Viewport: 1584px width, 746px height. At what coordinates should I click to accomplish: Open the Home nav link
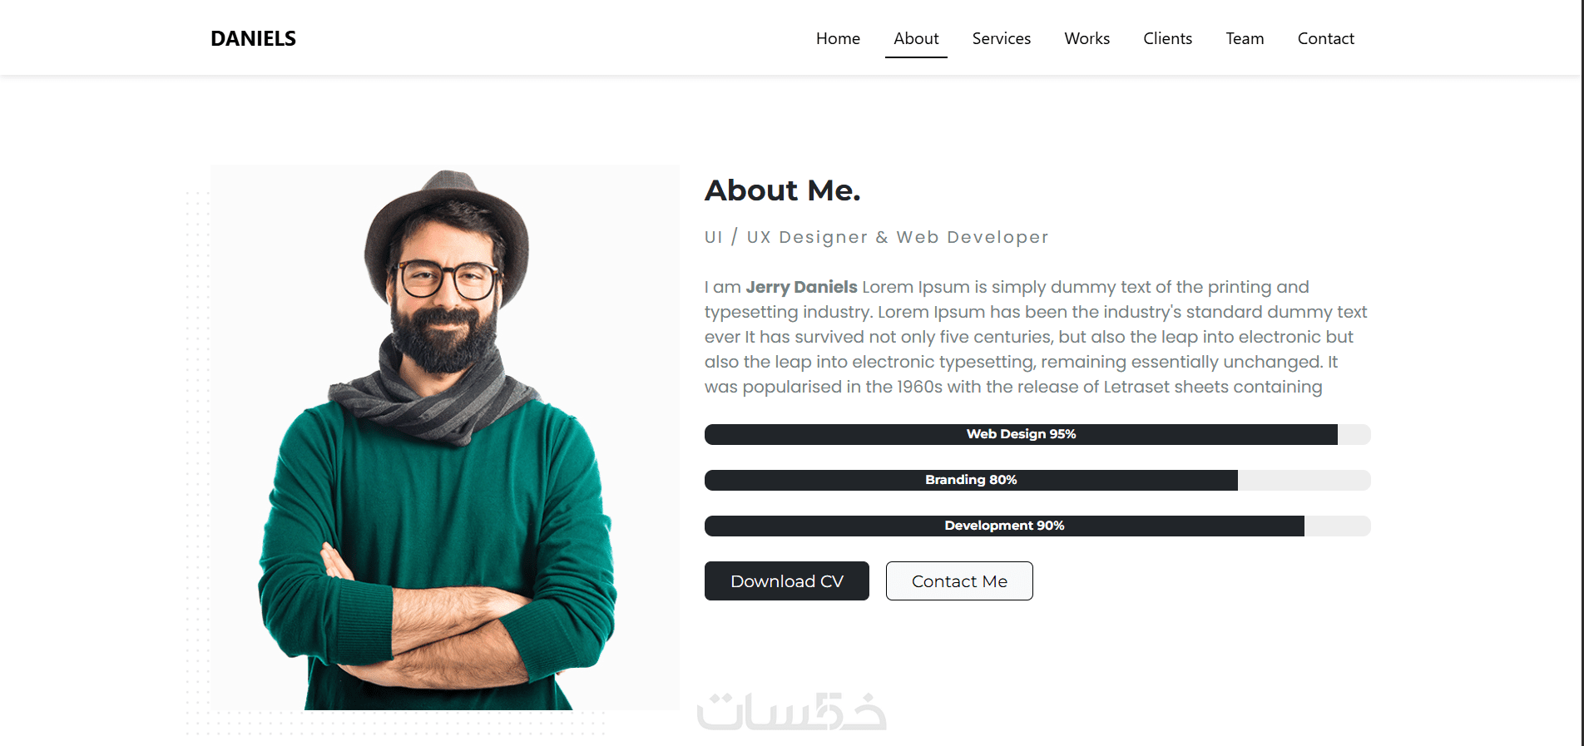click(x=838, y=38)
